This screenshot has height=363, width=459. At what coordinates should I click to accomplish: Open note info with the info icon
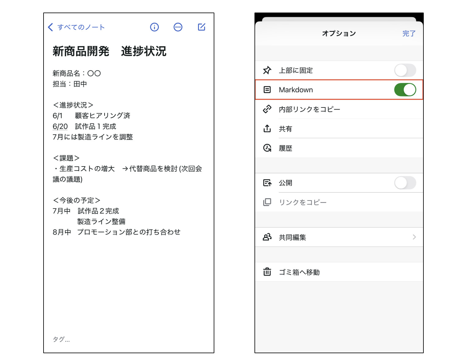point(154,27)
